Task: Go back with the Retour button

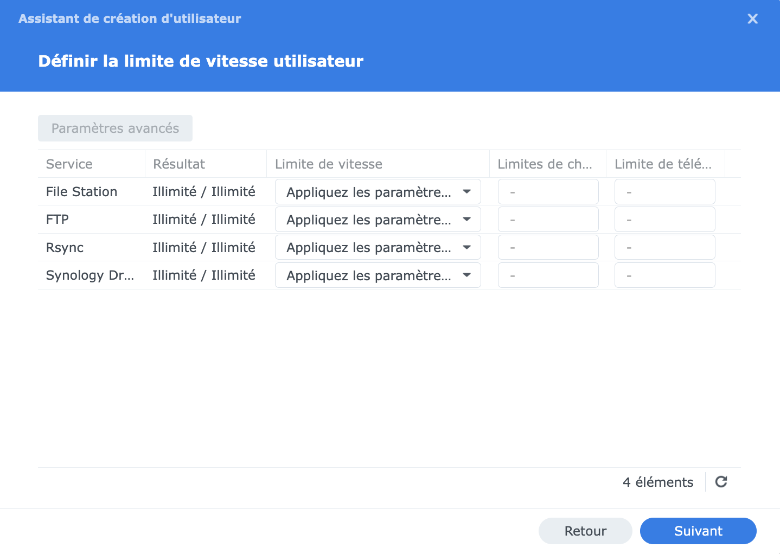Action: pos(585,531)
